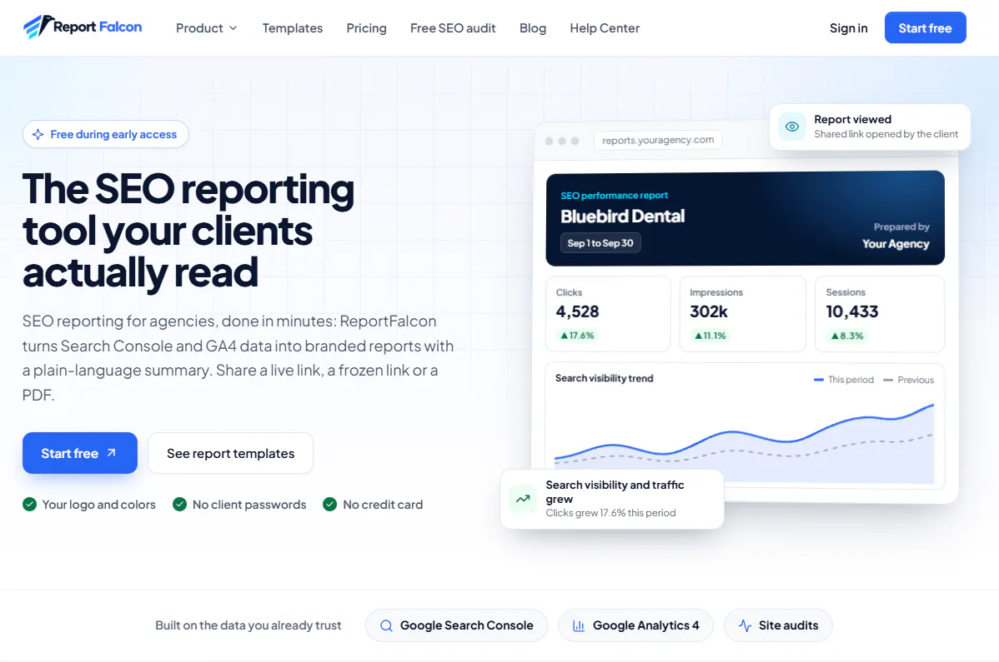Click the 17.6% increase badge under Clicks
Screen dimensions: 999x662
click(x=577, y=335)
